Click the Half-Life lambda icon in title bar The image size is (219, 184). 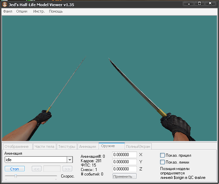[x=4, y=4]
